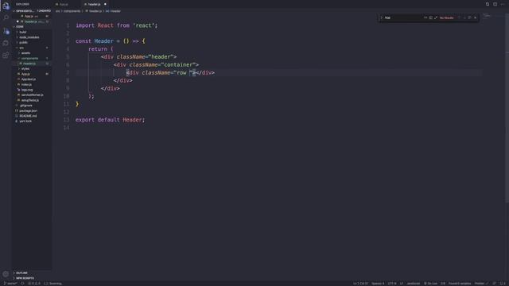The height and width of the screenshot is (286, 509).
Task: Click the Synchronize Changes icon in status bar
Action: point(22,284)
